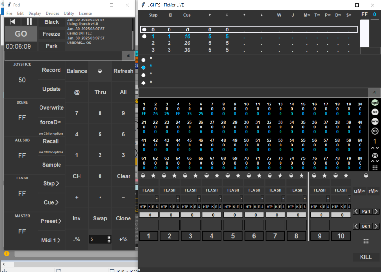Click the 'trk' round icon
381x272 pixels.
[x=375, y=130]
